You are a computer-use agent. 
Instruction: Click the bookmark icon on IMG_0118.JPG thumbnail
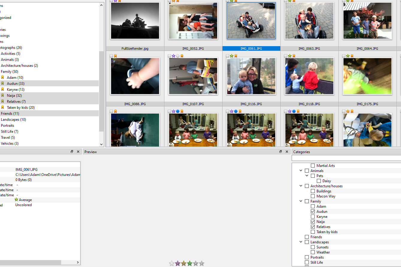[294, 56]
